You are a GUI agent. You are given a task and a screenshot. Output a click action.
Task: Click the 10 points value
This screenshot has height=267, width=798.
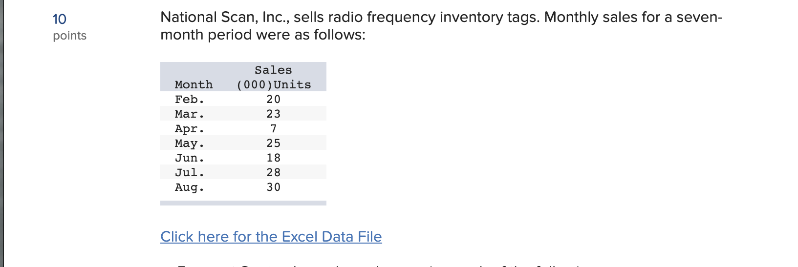(60, 20)
